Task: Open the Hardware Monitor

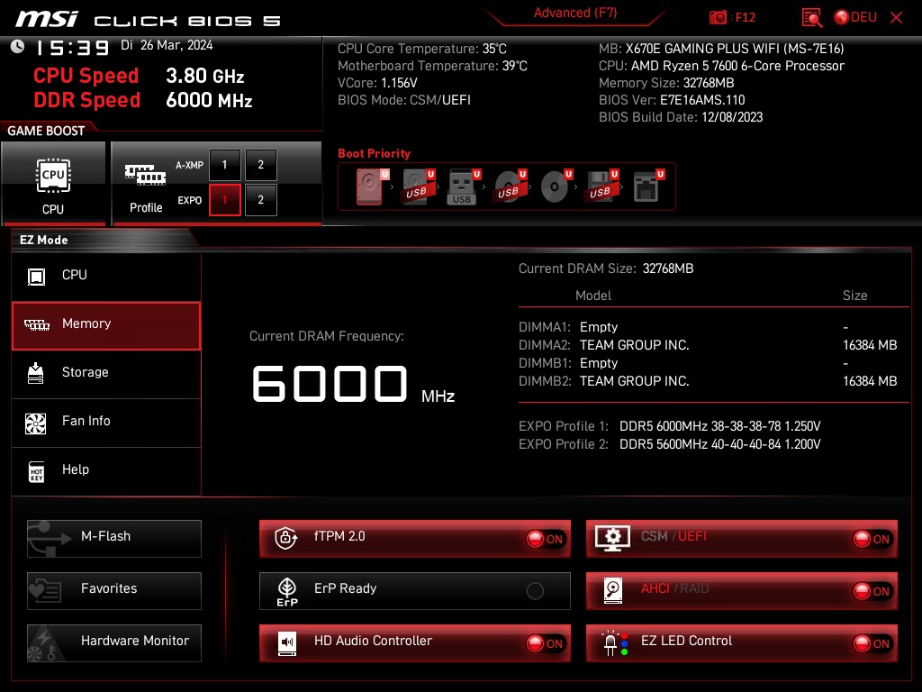Action: [x=113, y=642]
